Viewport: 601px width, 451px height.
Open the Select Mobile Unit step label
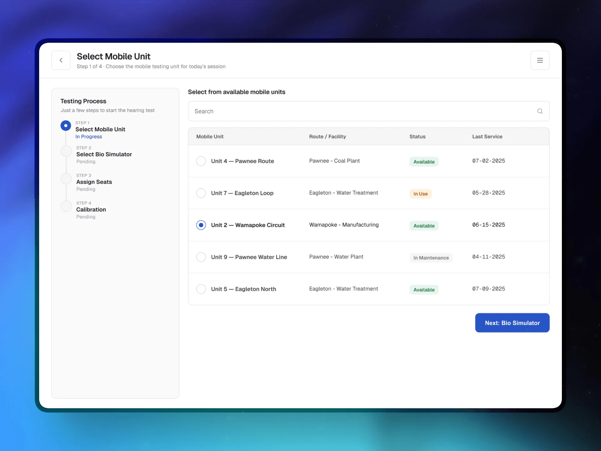pyautogui.click(x=100, y=129)
